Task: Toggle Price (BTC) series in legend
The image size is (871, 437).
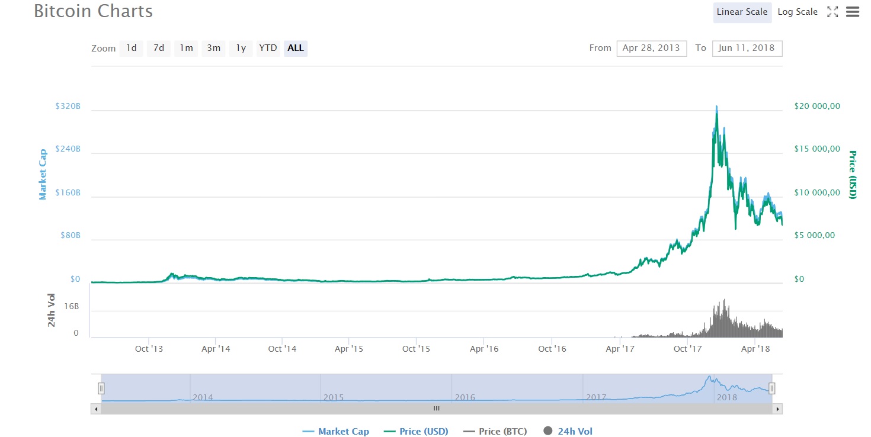Action: [495, 431]
